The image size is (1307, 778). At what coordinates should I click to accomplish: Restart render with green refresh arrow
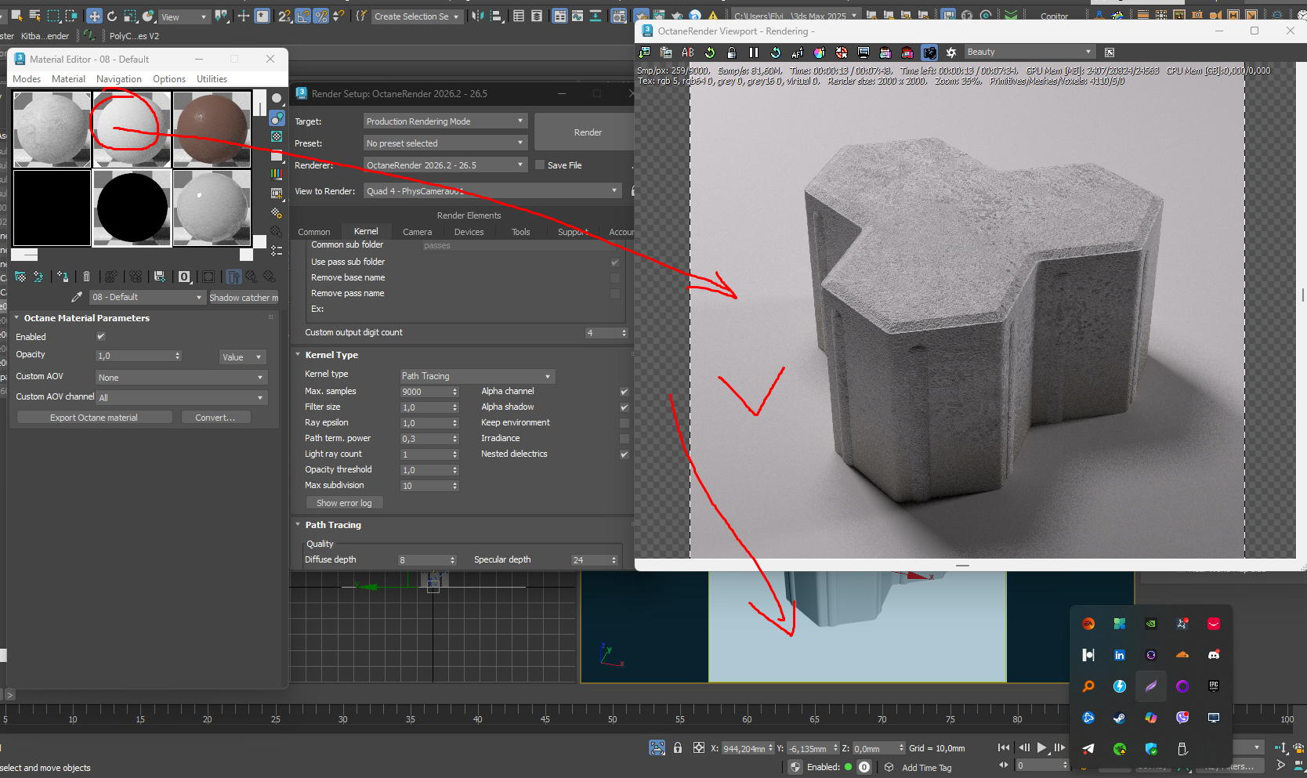point(710,52)
